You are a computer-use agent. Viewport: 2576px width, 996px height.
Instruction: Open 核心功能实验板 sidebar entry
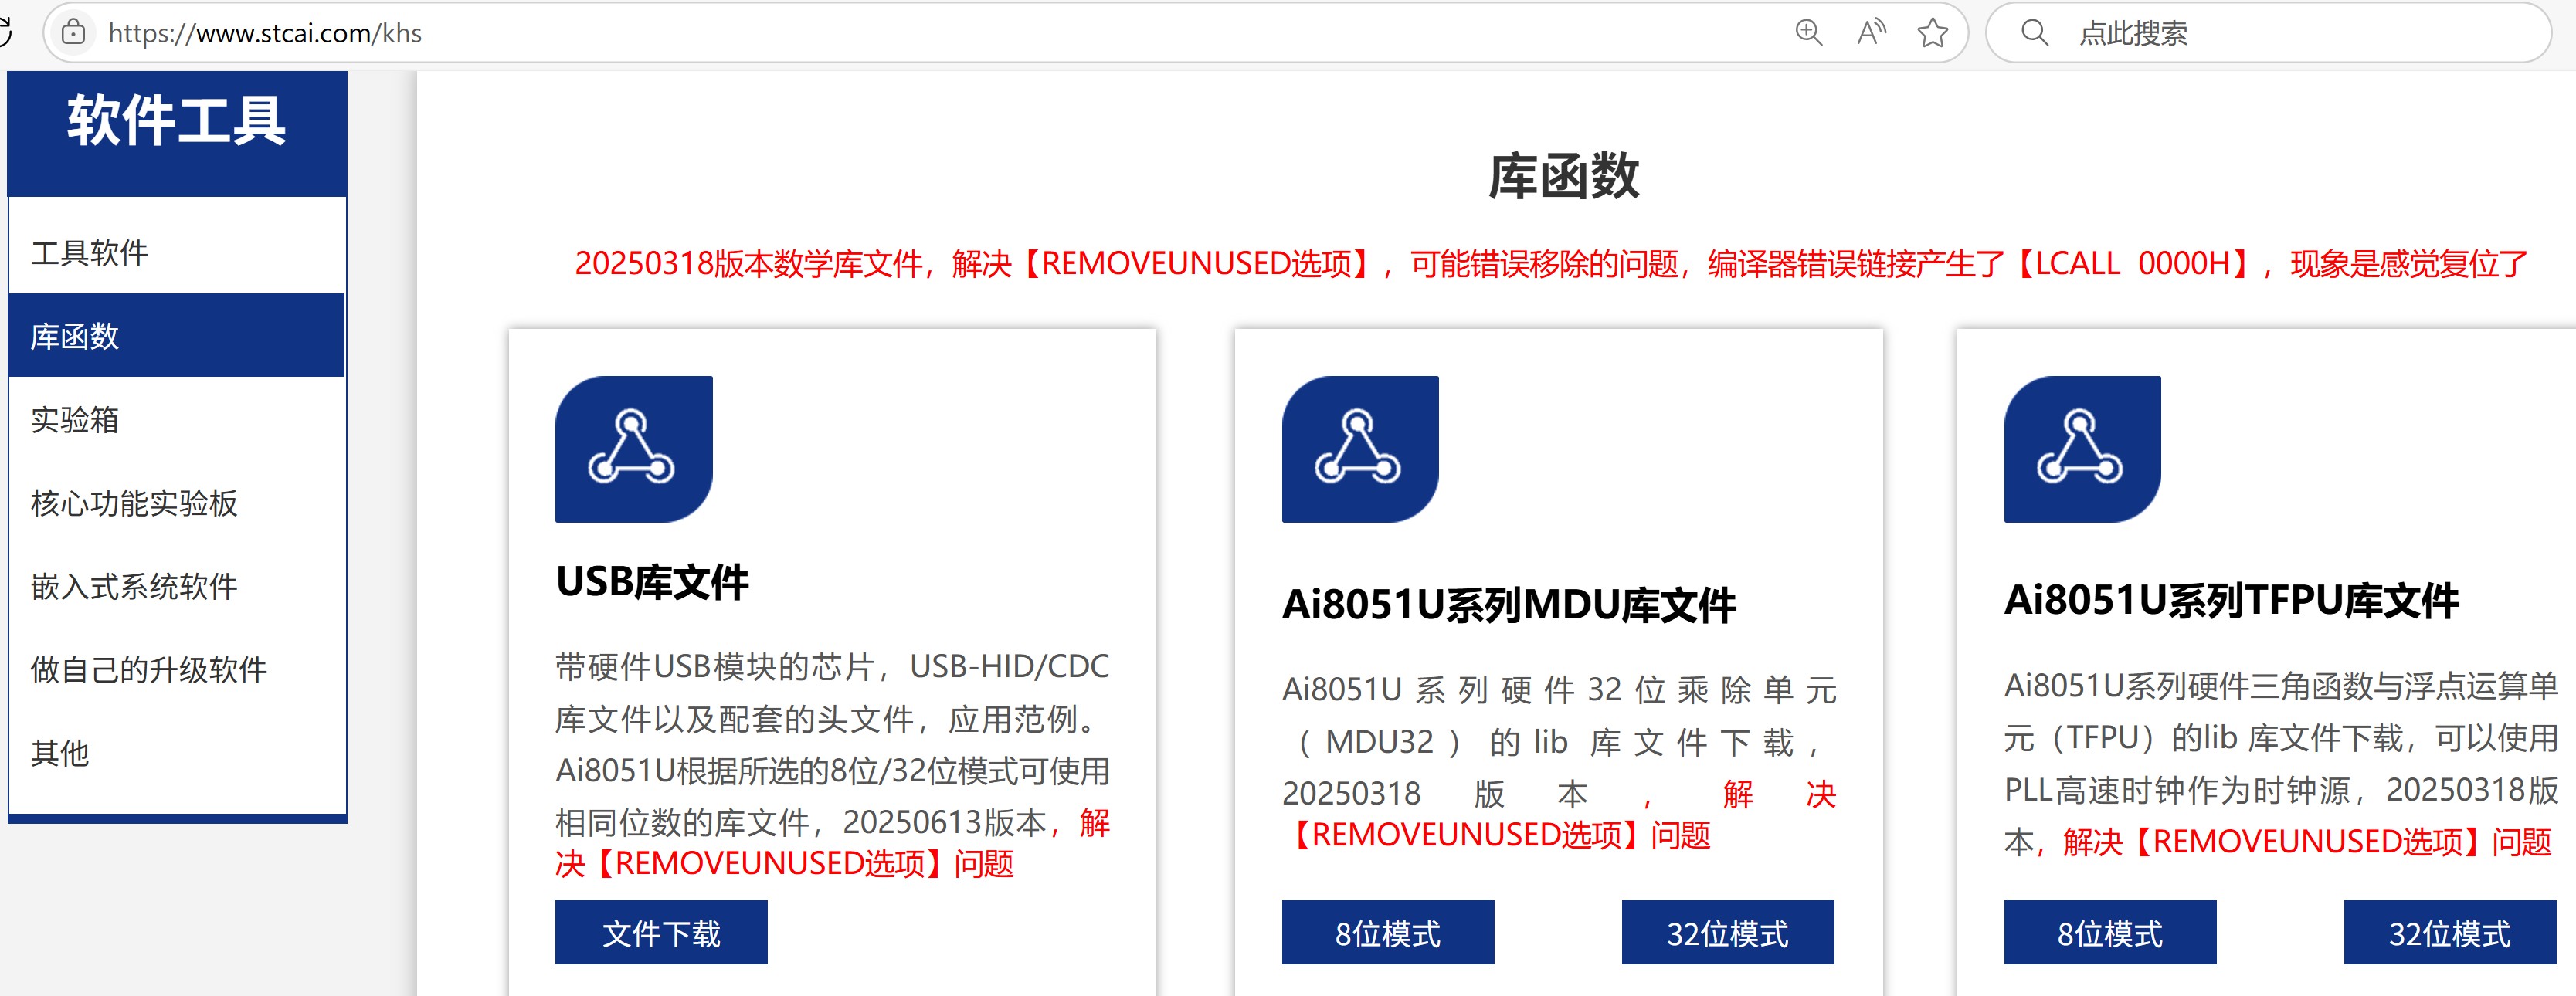(x=177, y=503)
